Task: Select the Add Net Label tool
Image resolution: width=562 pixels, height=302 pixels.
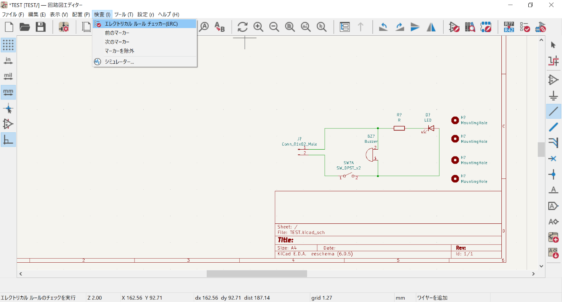Action: point(554,190)
